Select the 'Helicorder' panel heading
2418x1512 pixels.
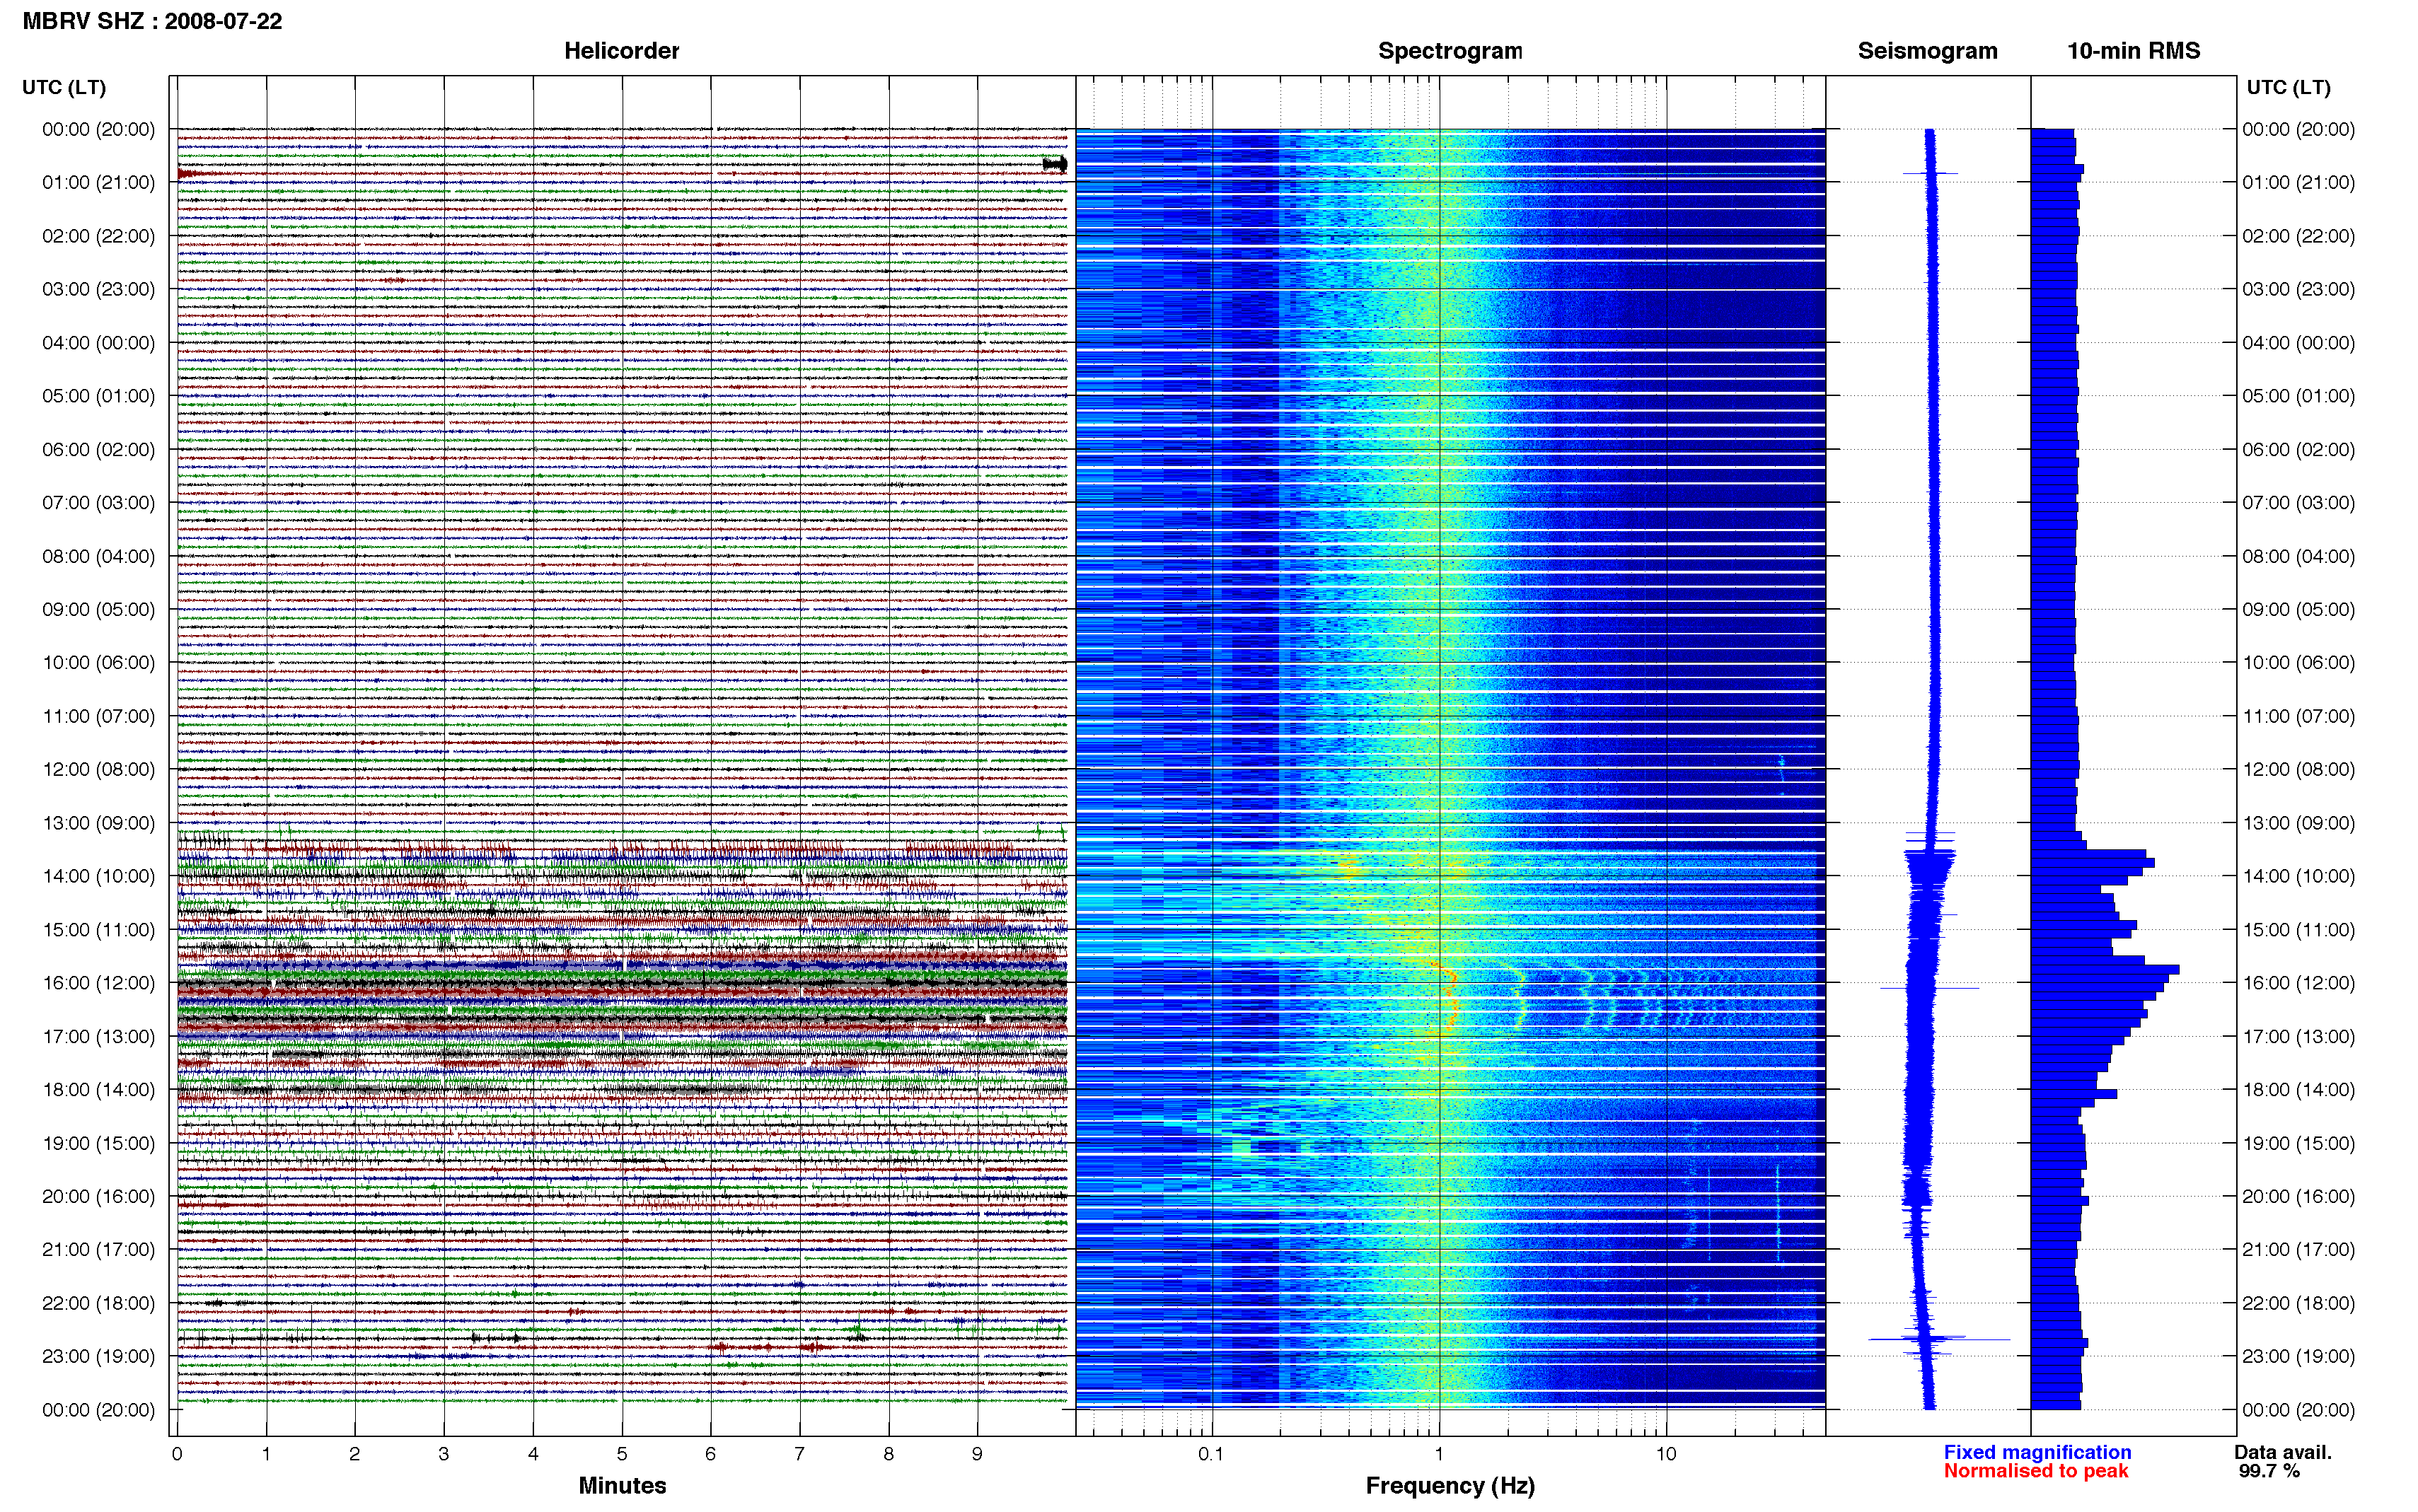pyautogui.click(x=621, y=51)
